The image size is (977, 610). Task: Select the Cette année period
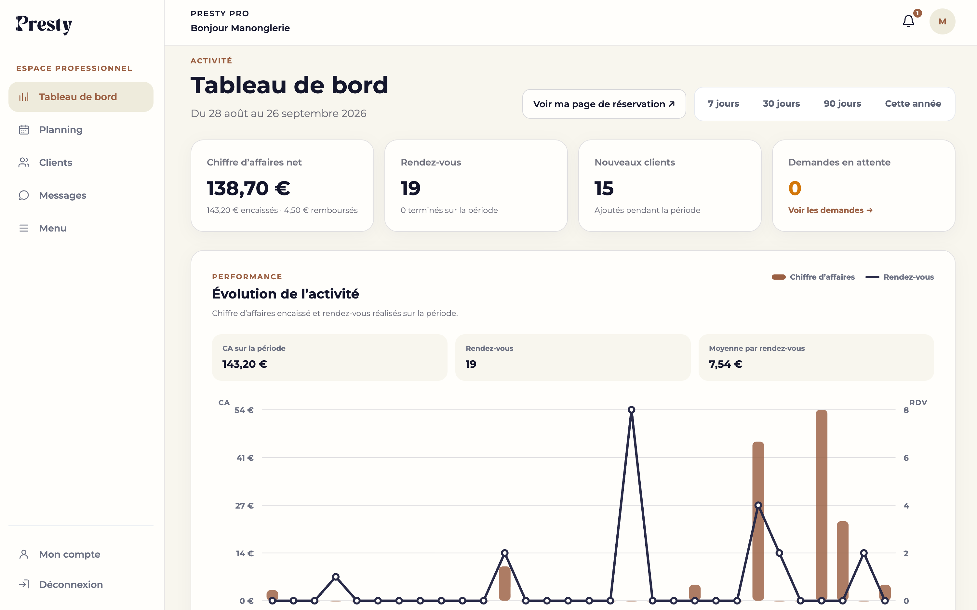pos(913,104)
